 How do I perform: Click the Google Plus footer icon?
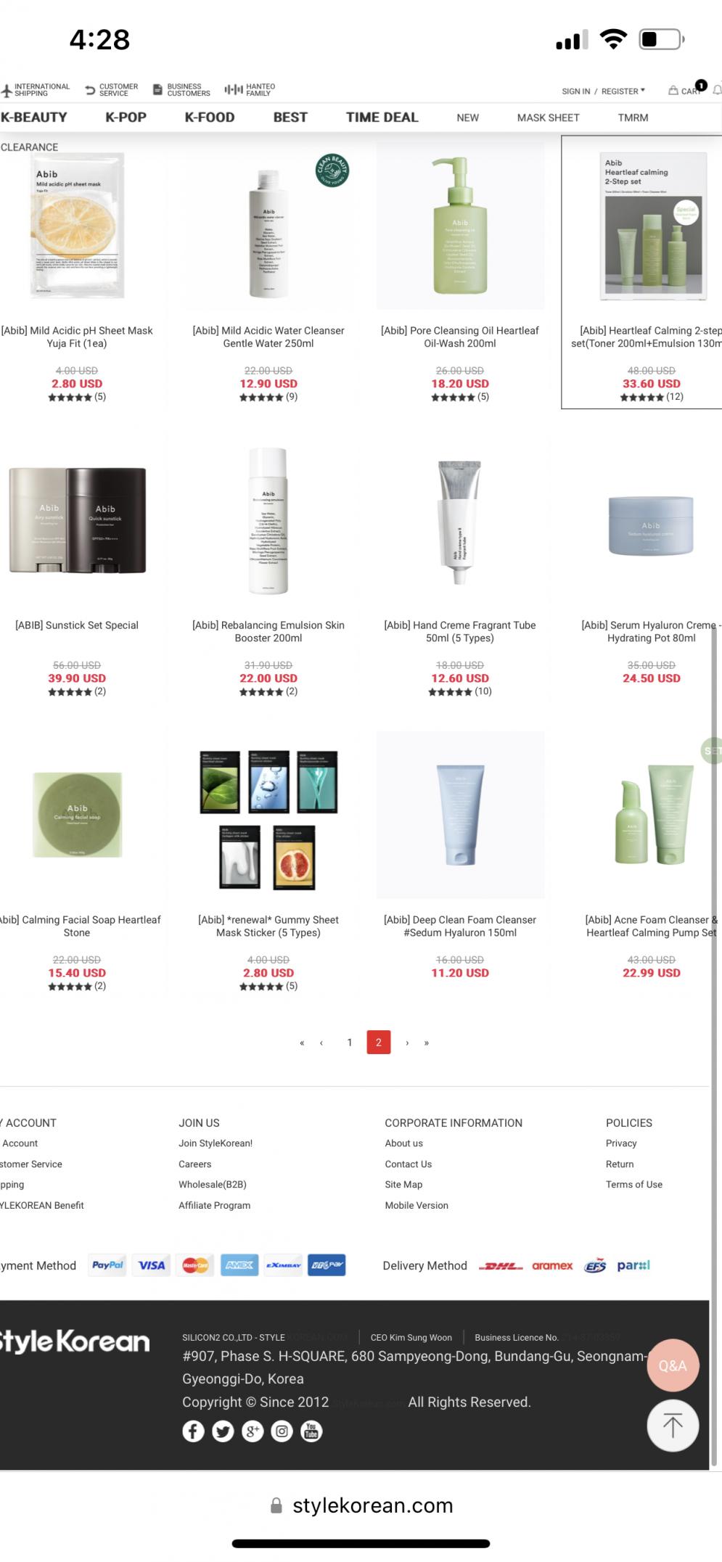pos(253,1431)
